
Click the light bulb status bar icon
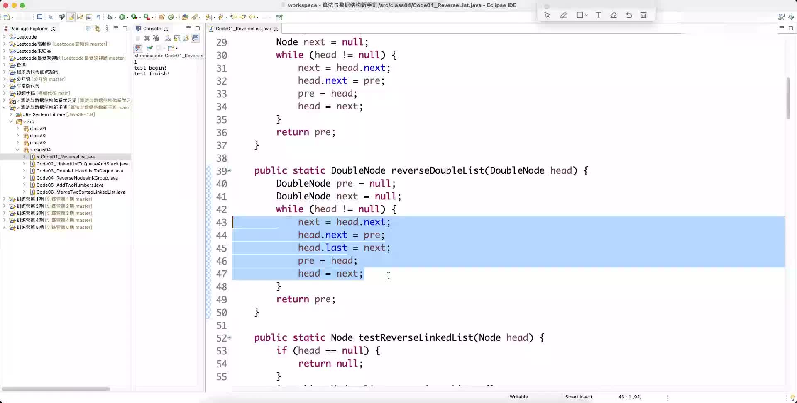point(792,398)
